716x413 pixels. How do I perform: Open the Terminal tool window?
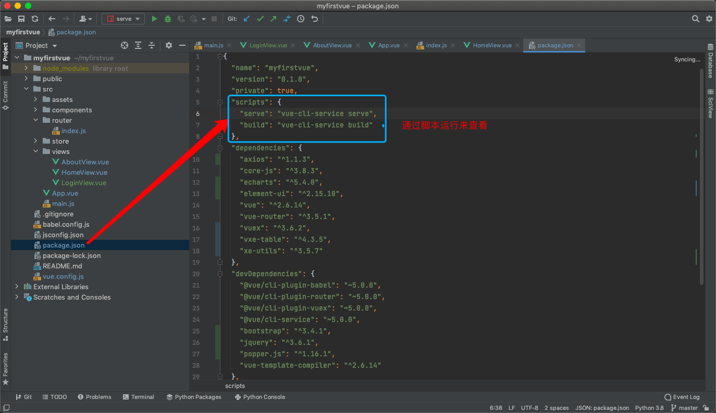click(138, 397)
